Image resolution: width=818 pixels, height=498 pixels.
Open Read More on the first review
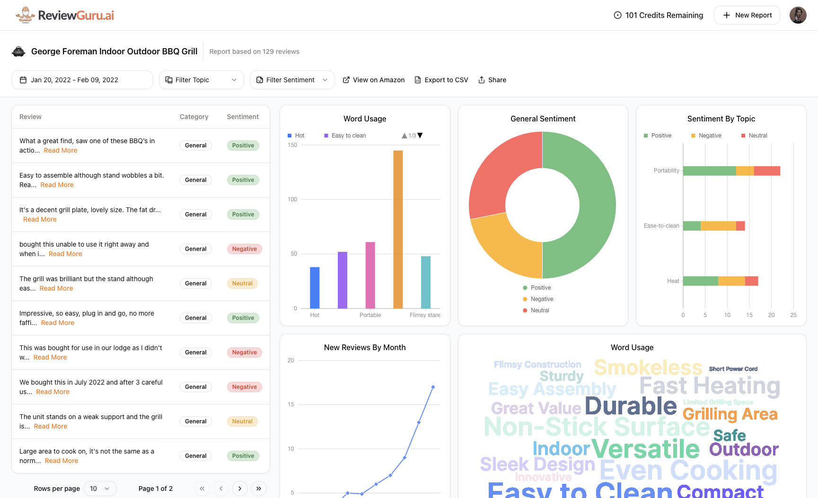tap(60, 150)
